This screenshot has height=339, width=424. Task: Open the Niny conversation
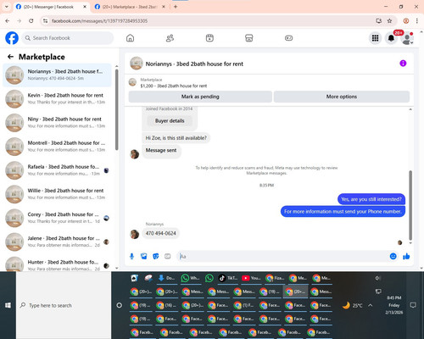click(57, 122)
